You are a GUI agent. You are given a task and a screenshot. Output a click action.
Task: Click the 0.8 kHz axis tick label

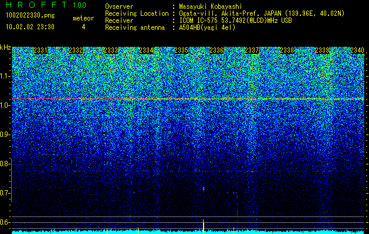click(x=4, y=164)
